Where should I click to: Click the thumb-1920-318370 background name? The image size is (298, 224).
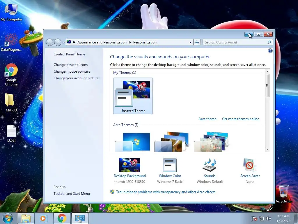130,182
